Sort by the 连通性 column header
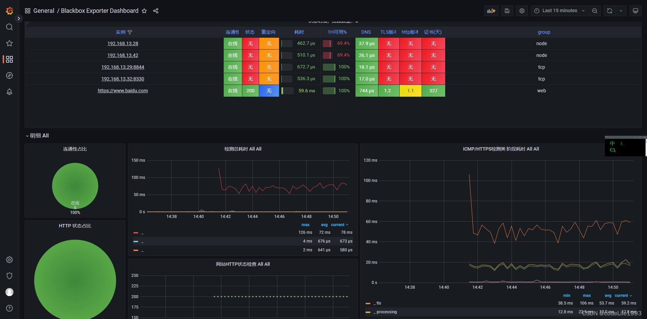 (232, 32)
